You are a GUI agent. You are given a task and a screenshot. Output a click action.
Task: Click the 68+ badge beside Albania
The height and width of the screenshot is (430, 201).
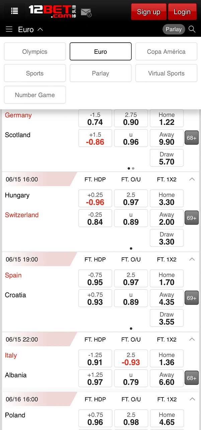(191, 378)
